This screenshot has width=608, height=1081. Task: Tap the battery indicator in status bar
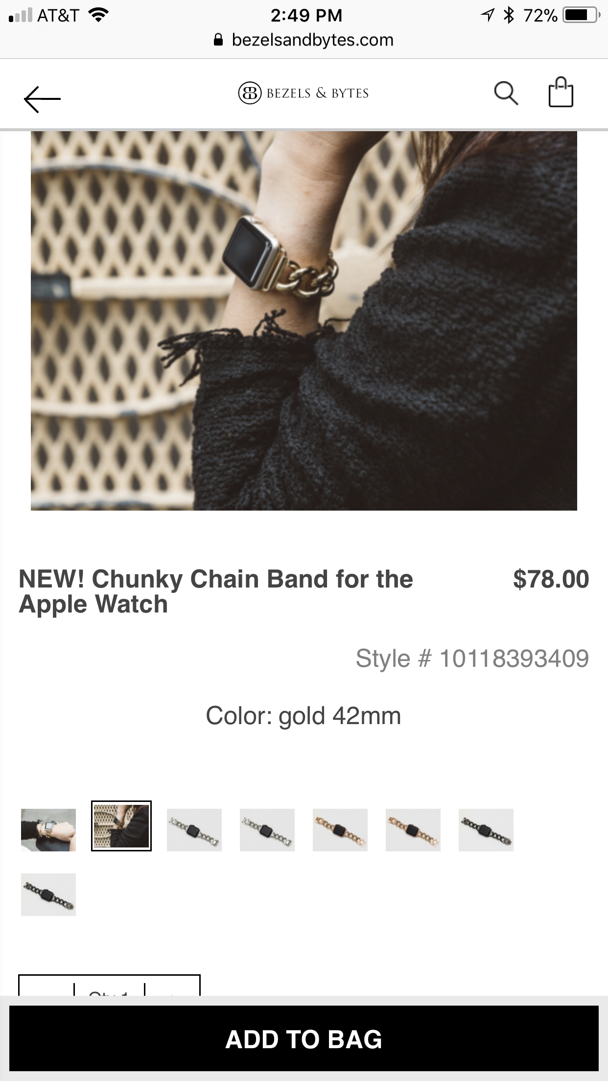coord(582,15)
